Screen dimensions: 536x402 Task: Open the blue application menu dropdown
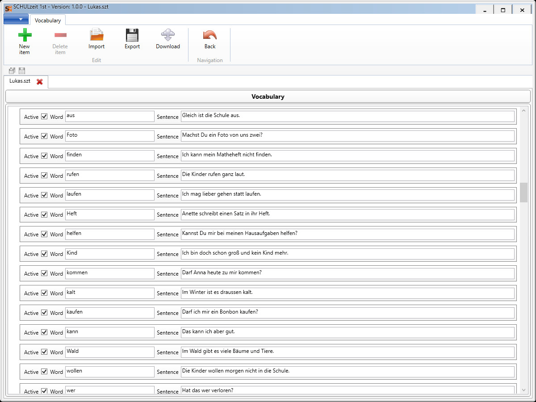[16, 19]
